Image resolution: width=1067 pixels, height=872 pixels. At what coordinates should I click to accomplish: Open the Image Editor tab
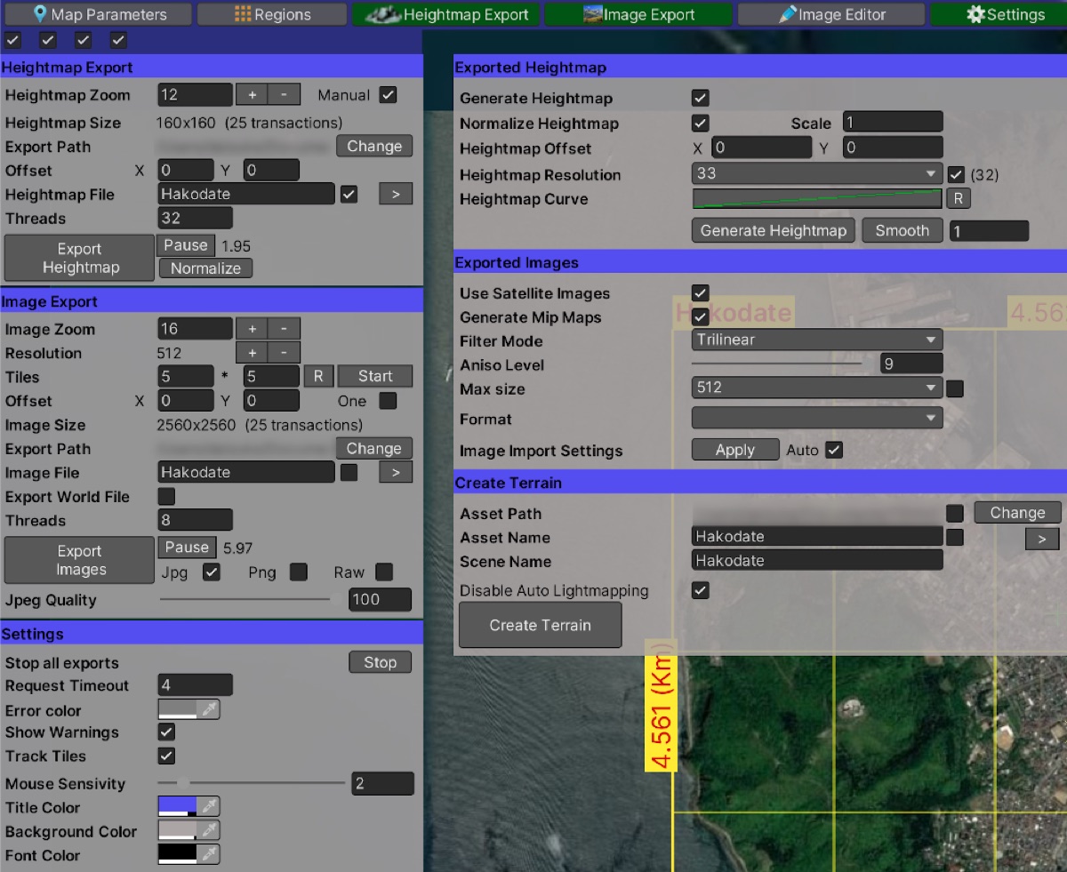pos(830,14)
